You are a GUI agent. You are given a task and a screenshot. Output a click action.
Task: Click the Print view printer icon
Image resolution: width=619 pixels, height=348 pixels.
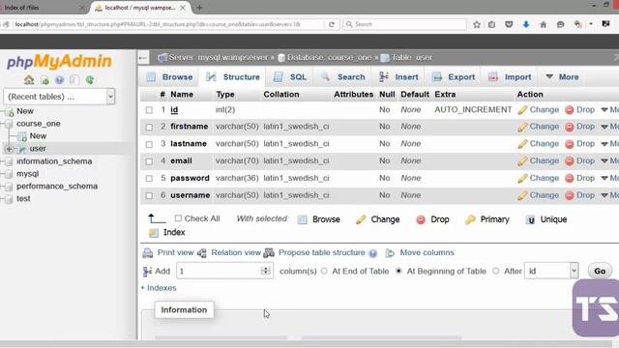click(x=148, y=253)
